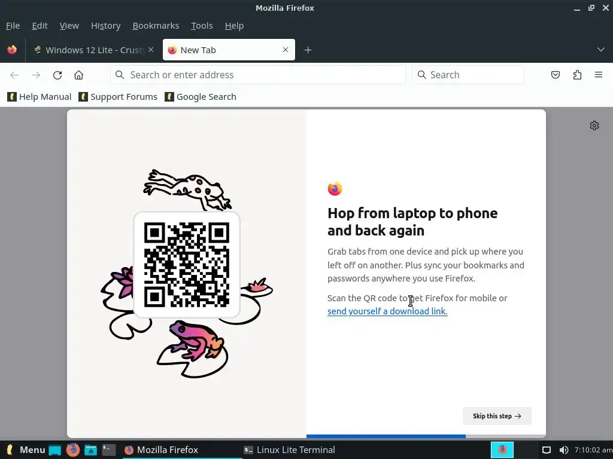The width and height of the screenshot is (613, 459).
Task: Open the Bookmarks menu
Action: [x=156, y=26]
